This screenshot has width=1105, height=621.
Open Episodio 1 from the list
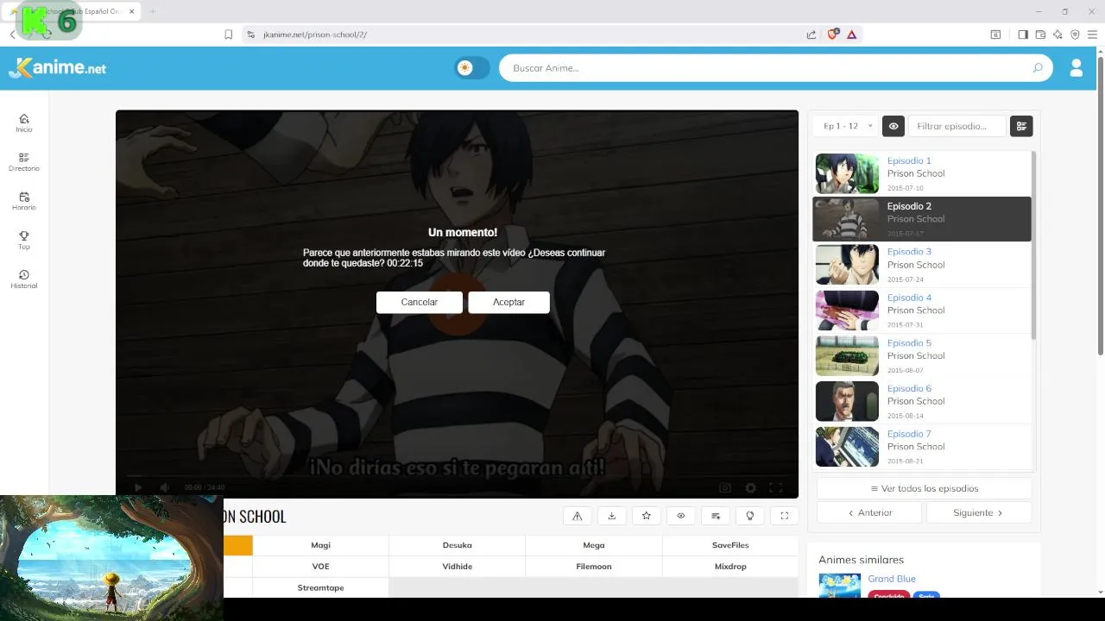pos(922,173)
